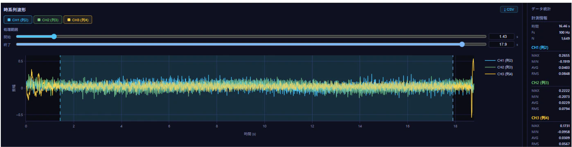Toggle the CH1 (列2) channel button
Screen dimensions: 572x147
pos(17,20)
